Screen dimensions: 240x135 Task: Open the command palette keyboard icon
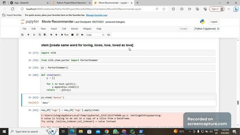click(108, 35)
